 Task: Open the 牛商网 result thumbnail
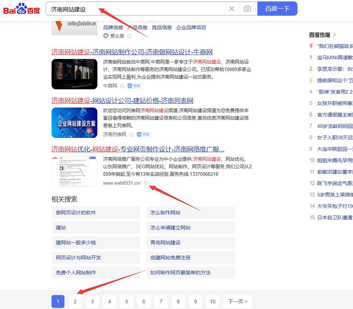74,74
